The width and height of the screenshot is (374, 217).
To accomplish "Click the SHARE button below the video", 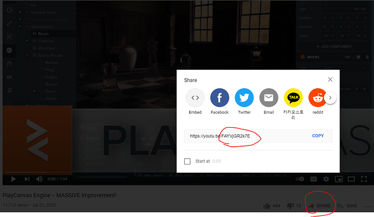I will pyautogui.click(x=319, y=206).
